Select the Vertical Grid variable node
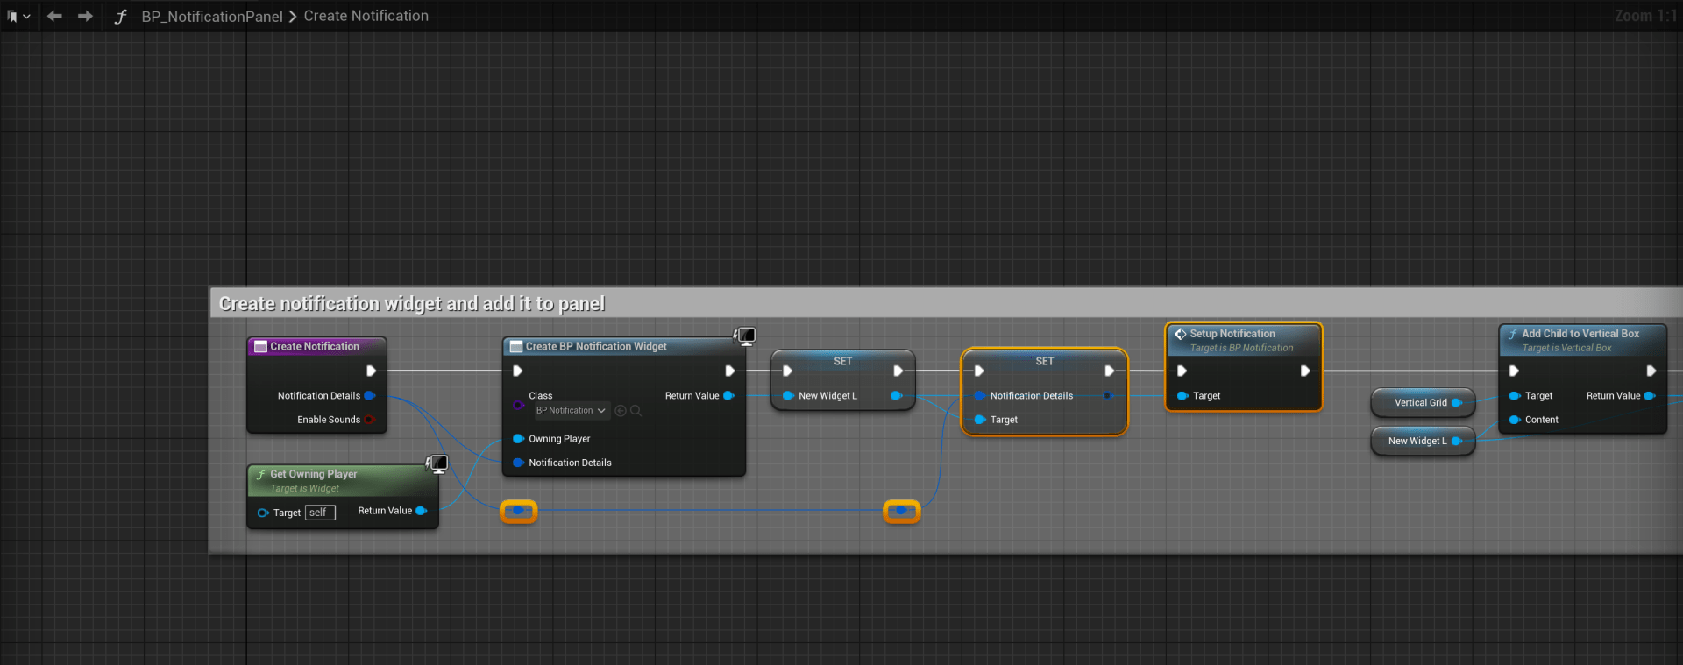Image resolution: width=1683 pixels, height=665 pixels. coord(1420,403)
